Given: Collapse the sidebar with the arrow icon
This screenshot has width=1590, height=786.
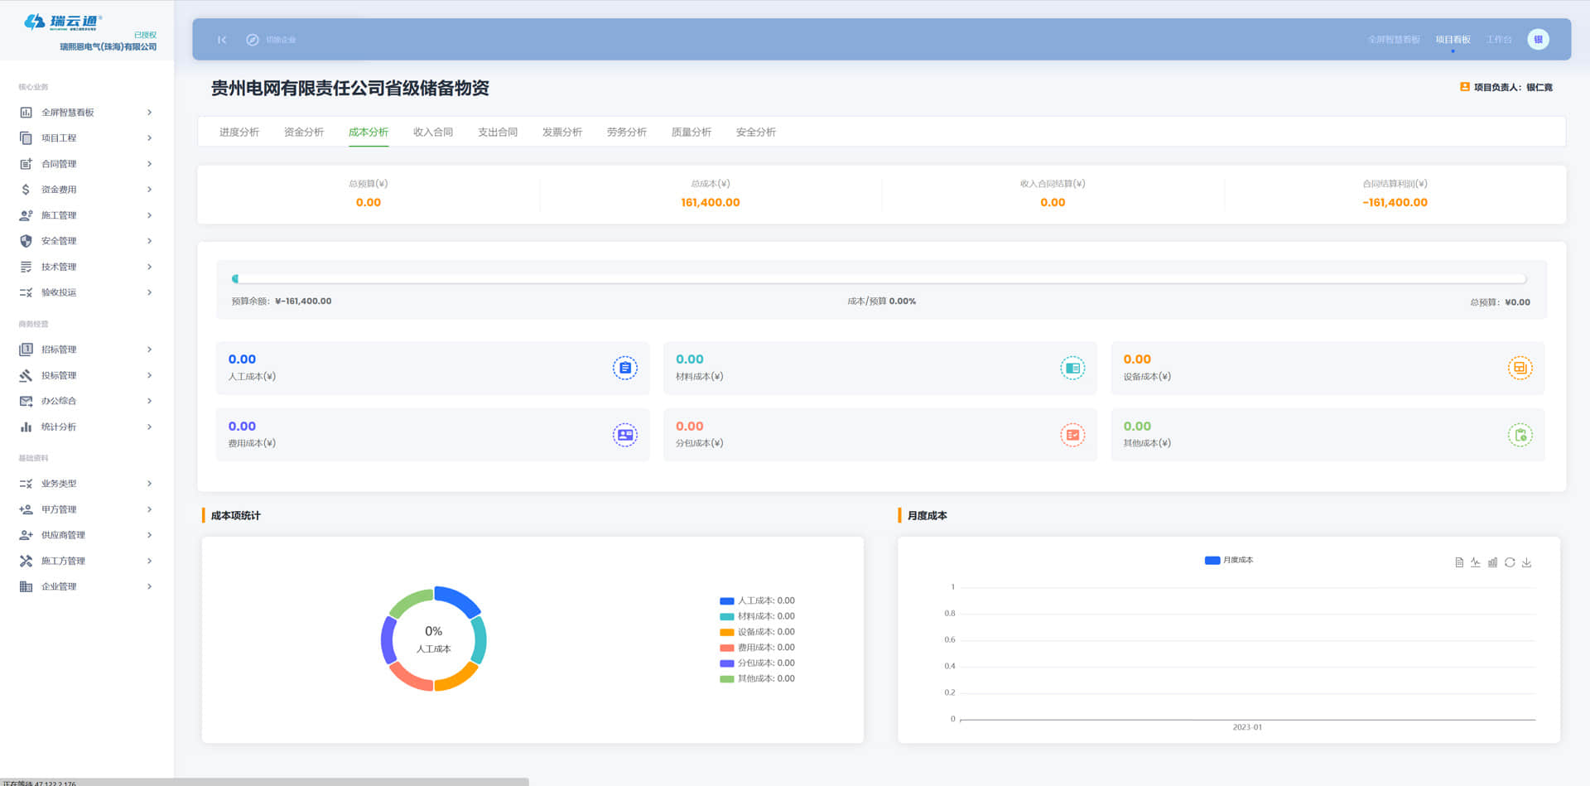Looking at the screenshot, I should click(222, 40).
